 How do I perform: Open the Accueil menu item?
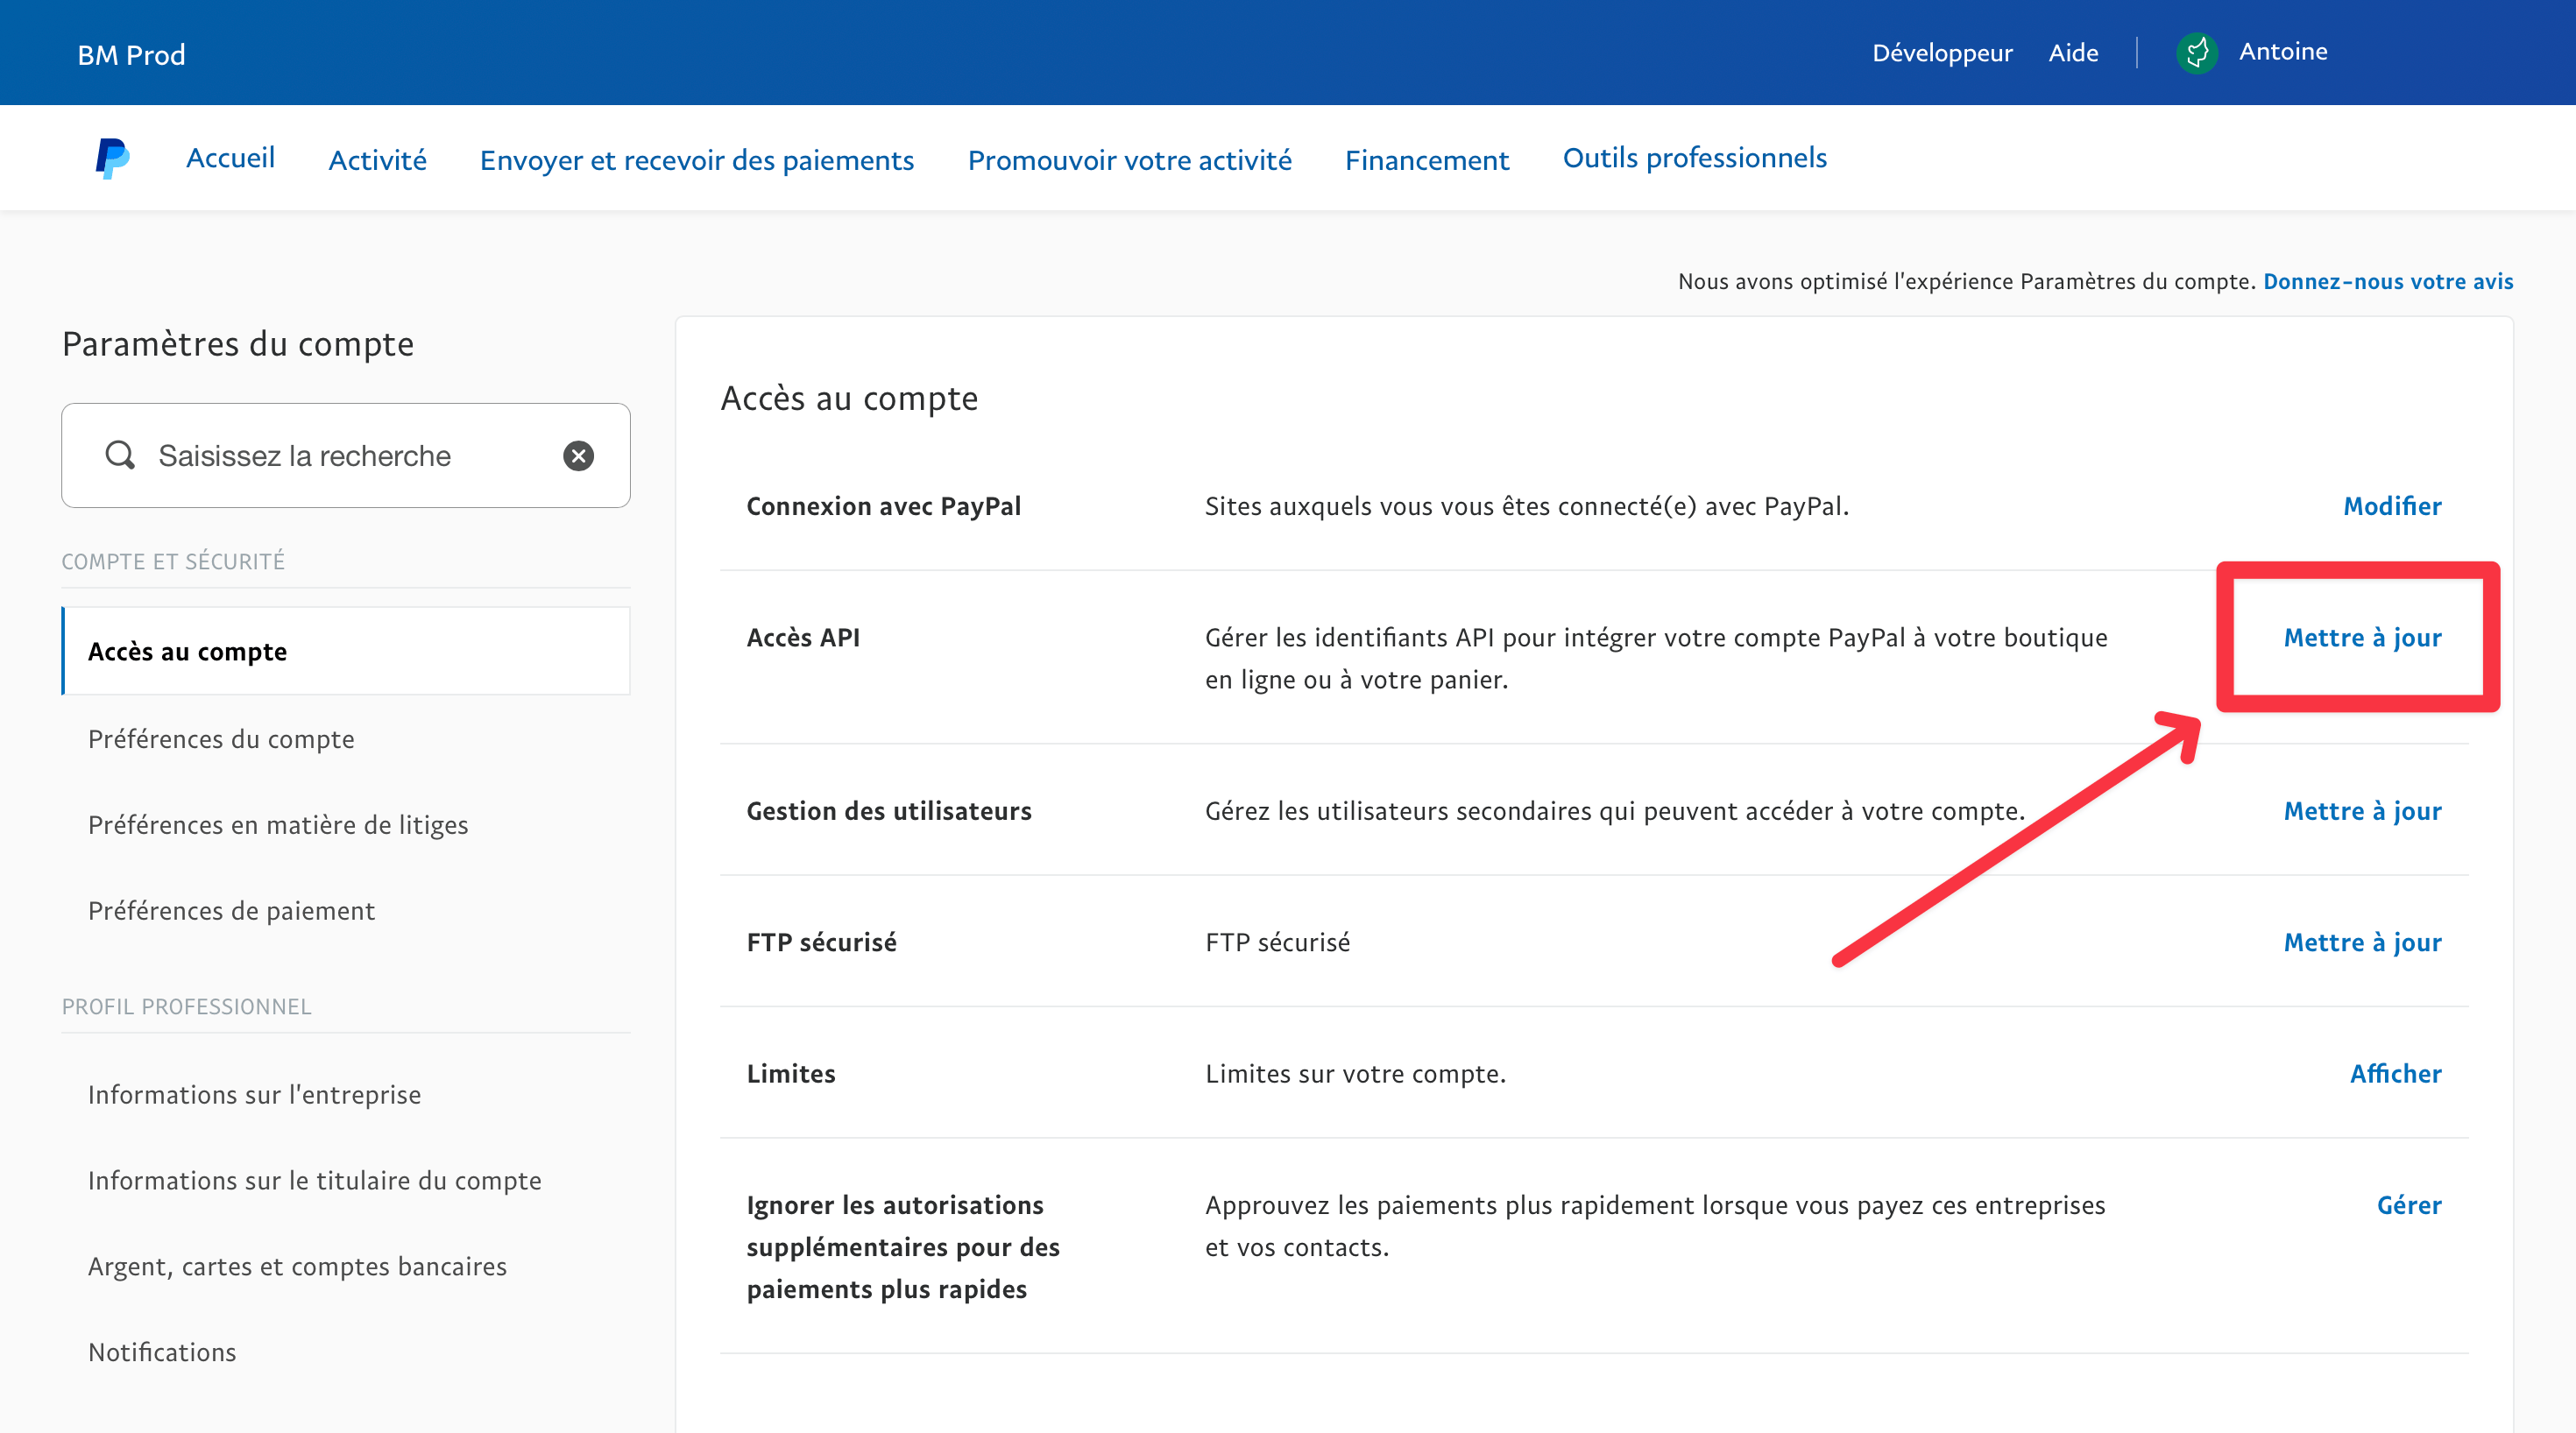pos(230,158)
